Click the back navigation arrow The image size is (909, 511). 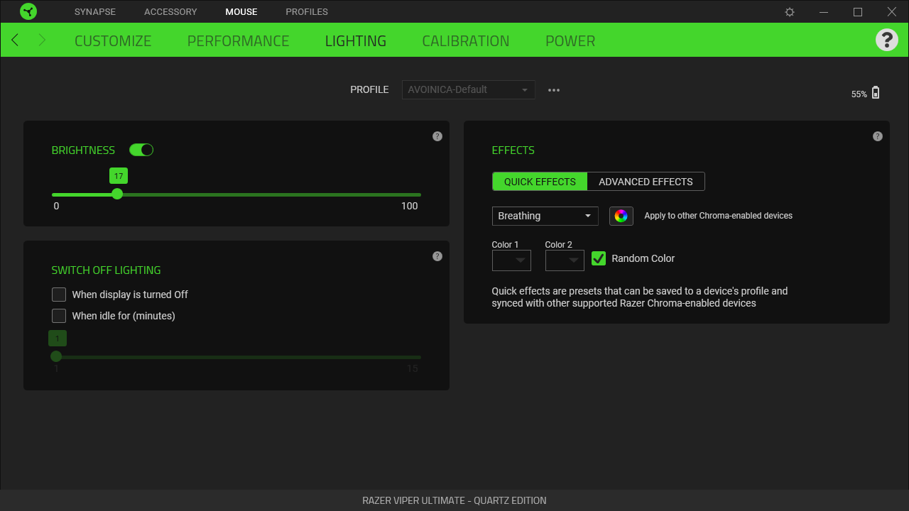coord(15,40)
